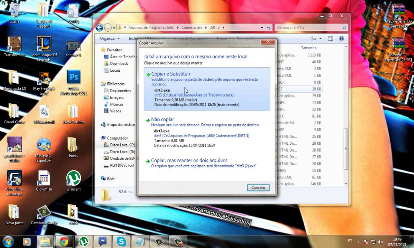Viewport: 414px width, 248px height.
Task: Click Cancelar in the Copiar Arquivo dialog
Action: 258,187
